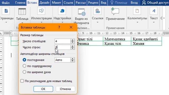Switch to the Mailings (Рассылки) tab
The height and width of the screenshot is (95, 169).
(81, 3)
